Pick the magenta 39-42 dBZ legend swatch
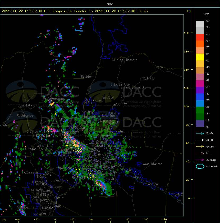The height and width of the screenshot is (223, 220). tap(200, 83)
